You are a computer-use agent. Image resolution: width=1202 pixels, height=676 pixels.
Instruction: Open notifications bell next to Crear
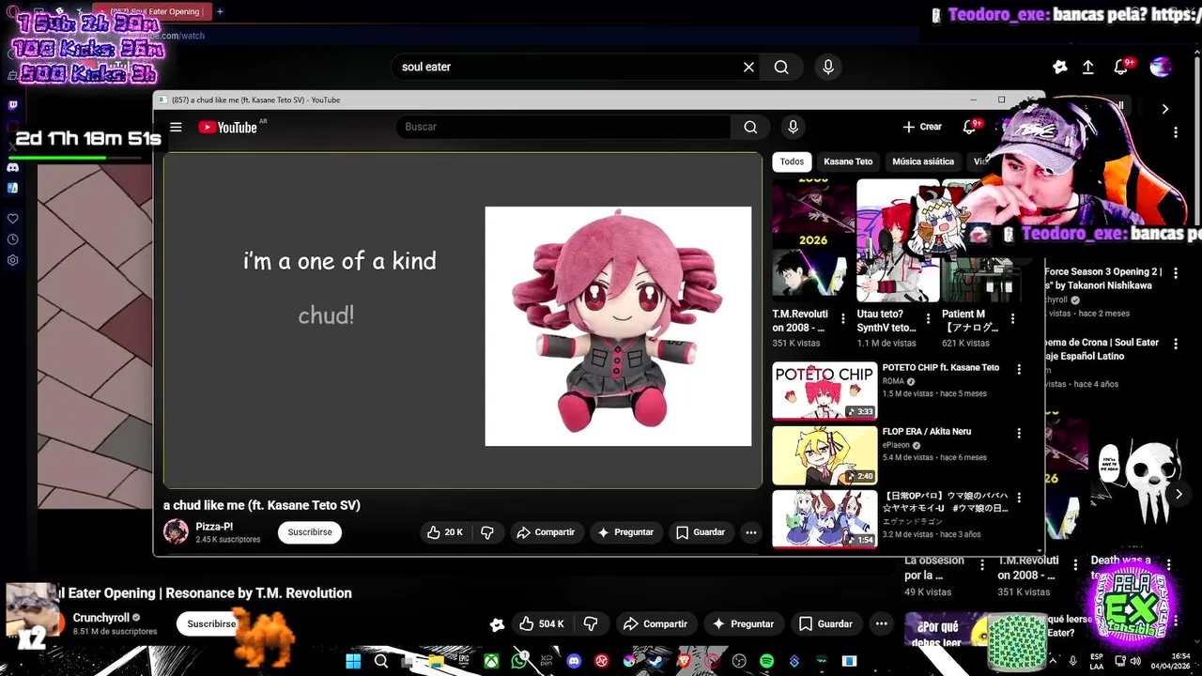[970, 127]
